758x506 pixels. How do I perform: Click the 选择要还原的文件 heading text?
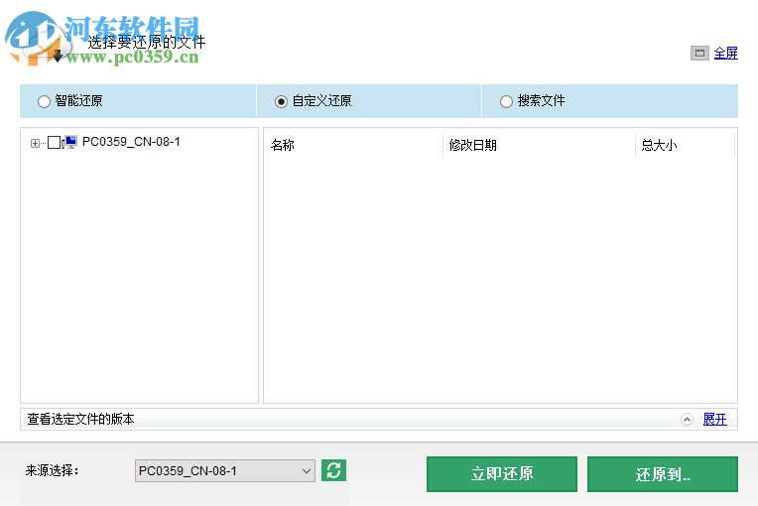pyautogui.click(x=147, y=42)
